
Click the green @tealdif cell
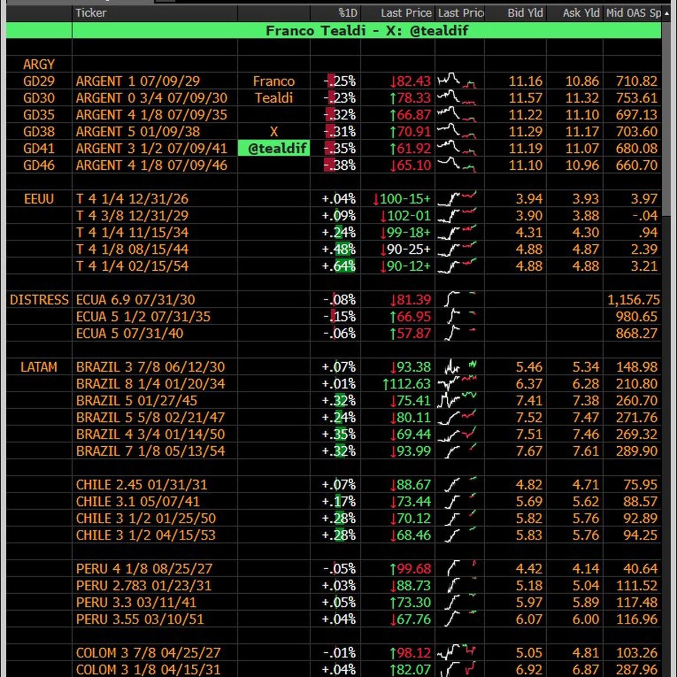click(x=274, y=148)
